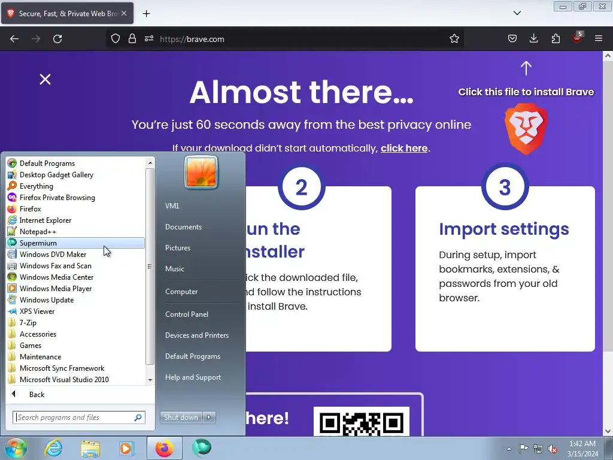
Task: Open Control Panel from the Start menu
Action: [187, 314]
